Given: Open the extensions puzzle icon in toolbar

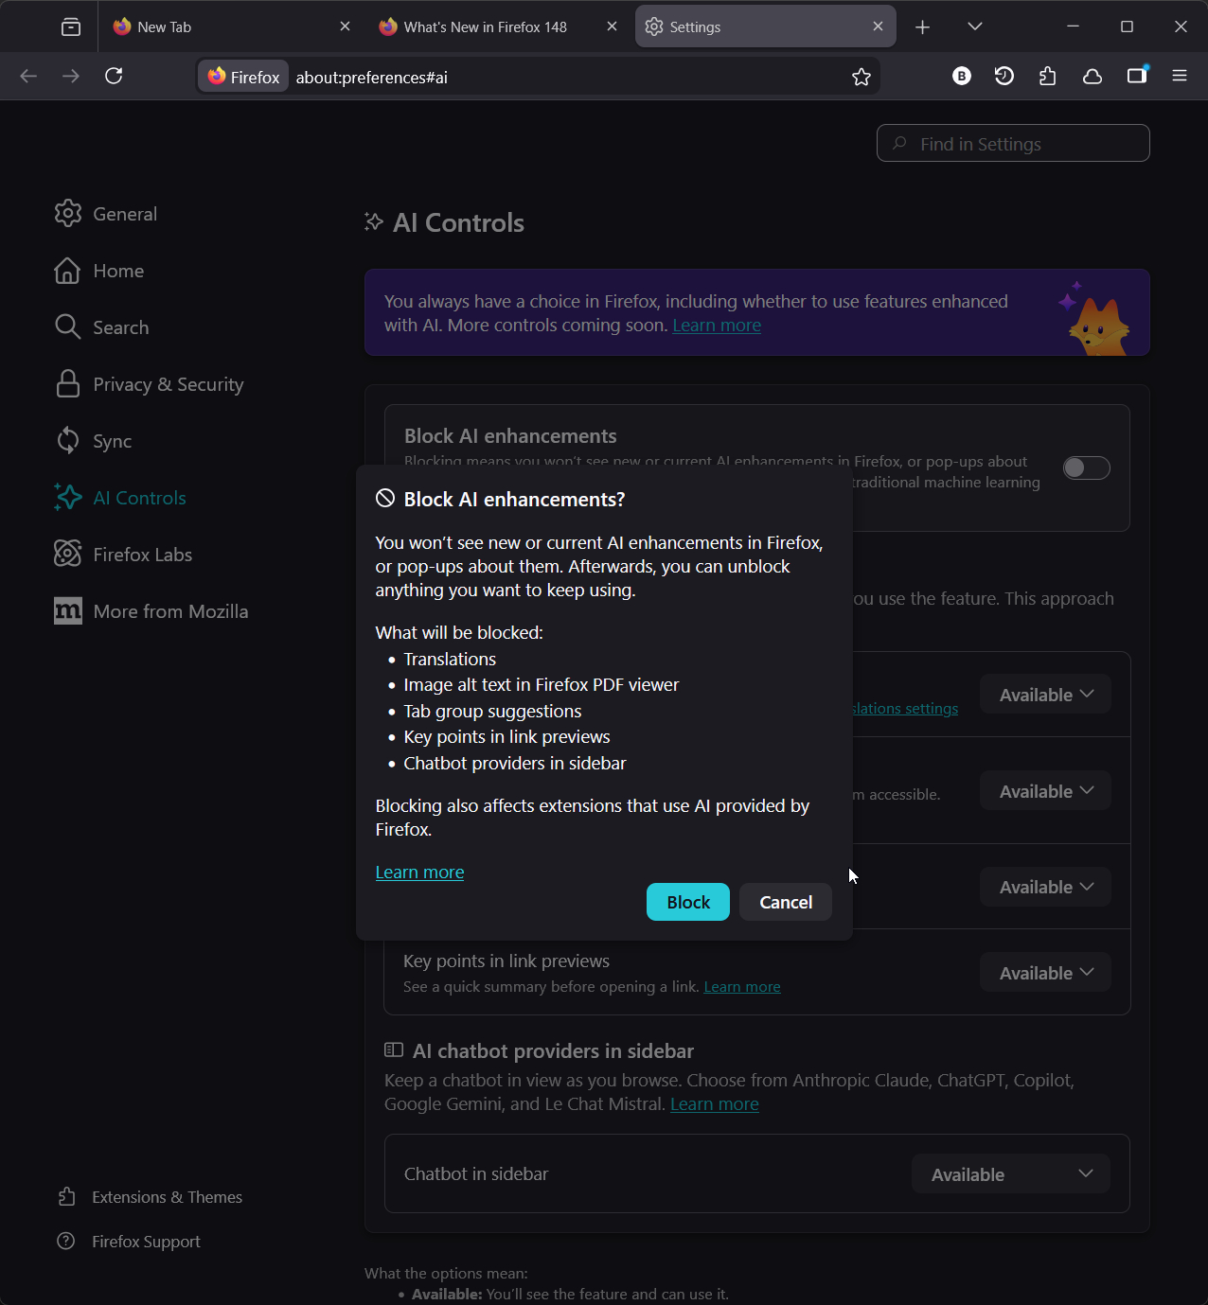Looking at the screenshot, I should coord(1047,77).
